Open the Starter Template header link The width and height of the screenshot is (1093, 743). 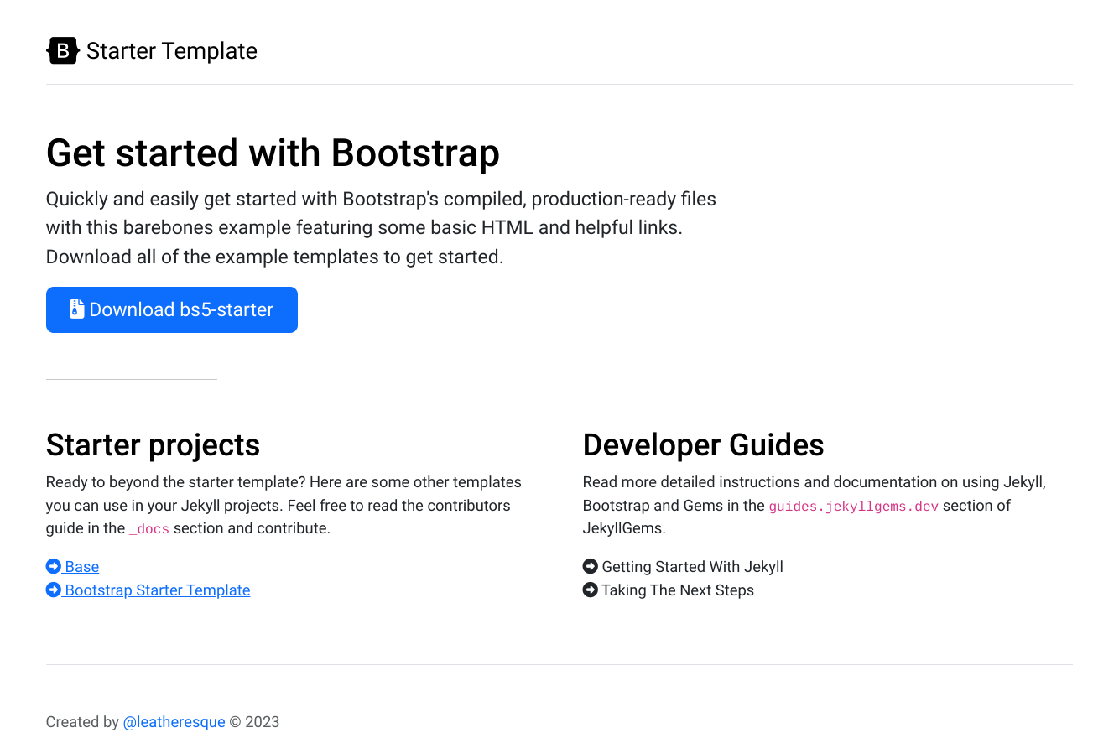152,51
